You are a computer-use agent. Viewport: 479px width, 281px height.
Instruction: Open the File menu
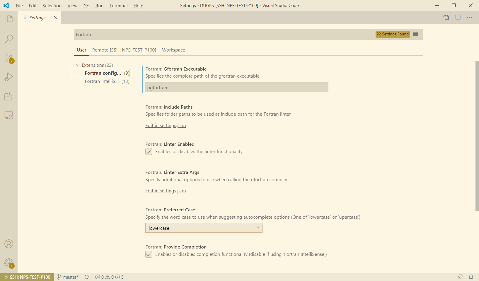pyautogui.click(x=19, y=6)
